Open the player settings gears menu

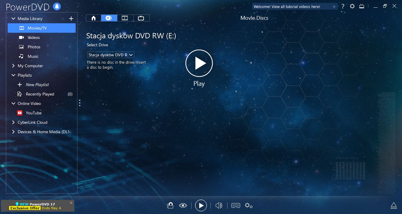click(249, 205)
